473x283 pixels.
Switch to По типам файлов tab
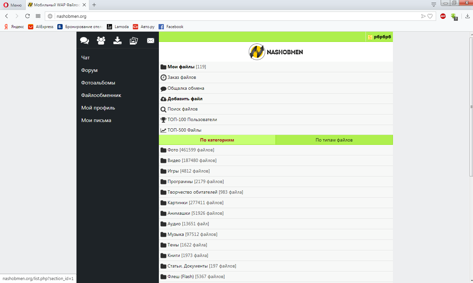coord(334,140)
